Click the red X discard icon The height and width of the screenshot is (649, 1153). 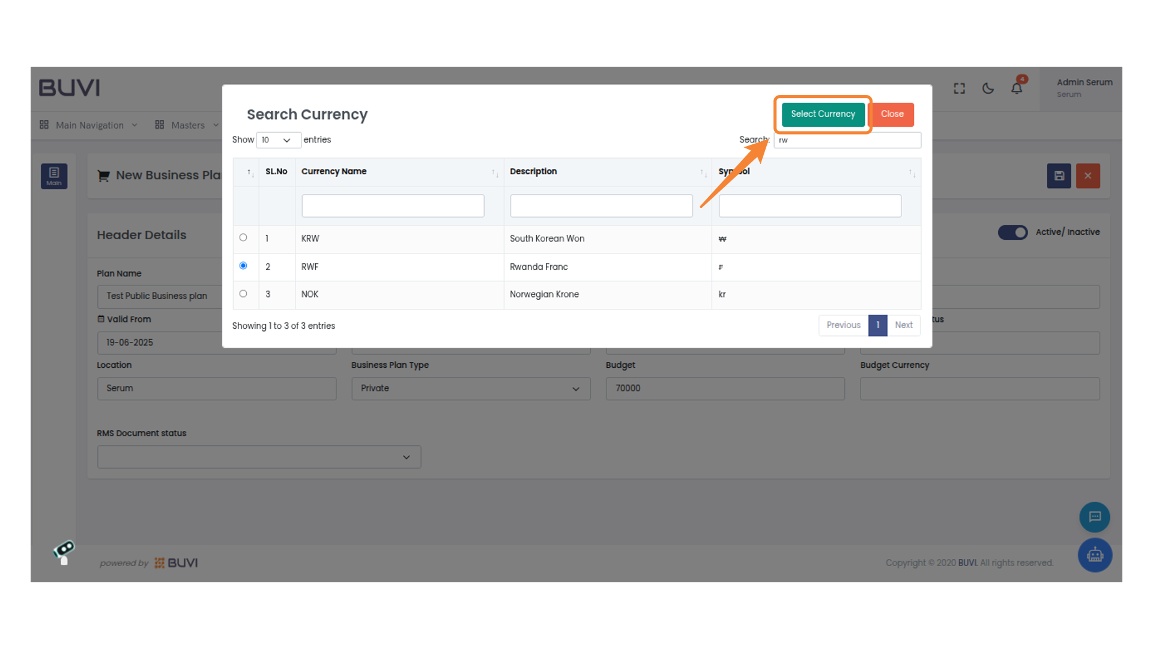[x=1088, y=175]
